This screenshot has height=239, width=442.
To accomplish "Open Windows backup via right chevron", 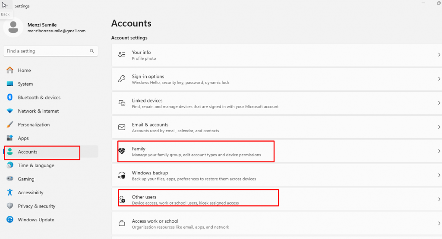I will point(439,175).
